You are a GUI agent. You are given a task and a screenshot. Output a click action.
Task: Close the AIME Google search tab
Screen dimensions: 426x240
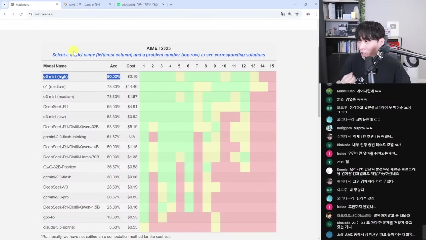[x=110, y=4]
